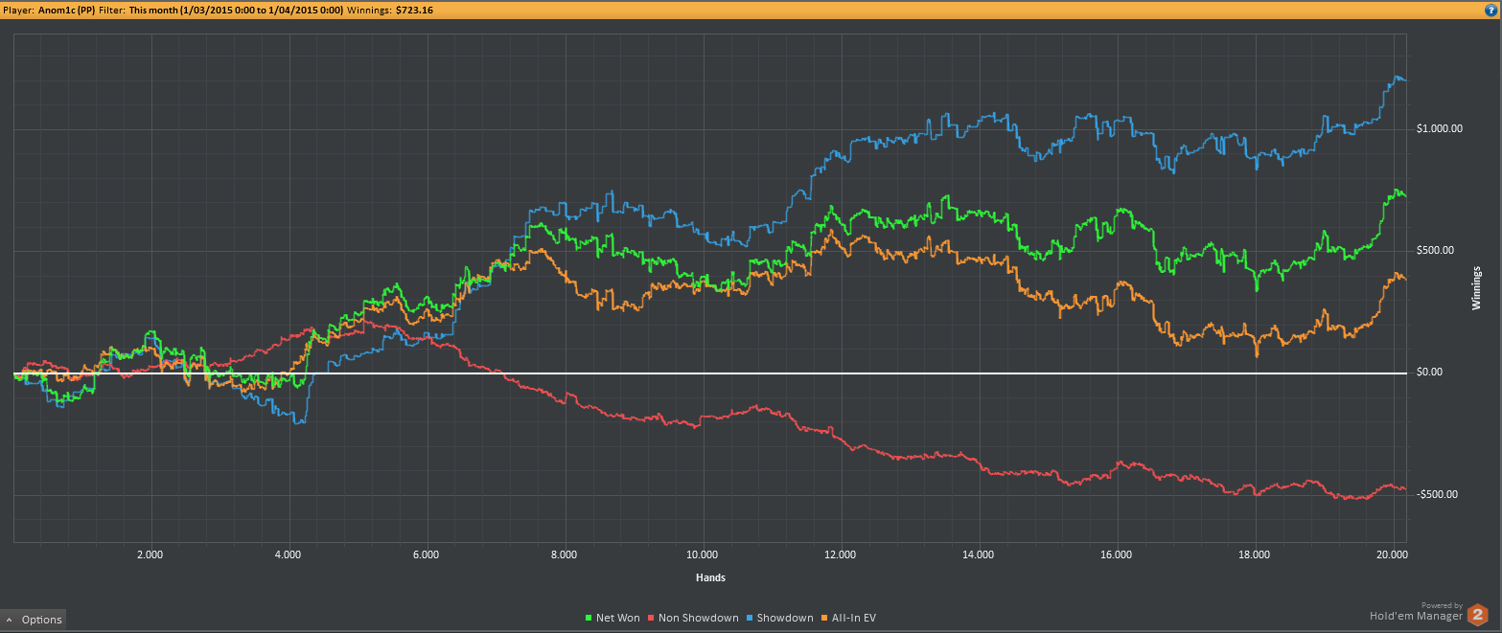The height and width of the screenshot is (633, 1502).
Task: Click the 8.000 hands axis label
Action: tap(564, 554)
